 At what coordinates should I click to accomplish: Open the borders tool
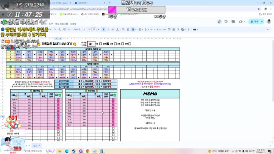click(128, 30)
